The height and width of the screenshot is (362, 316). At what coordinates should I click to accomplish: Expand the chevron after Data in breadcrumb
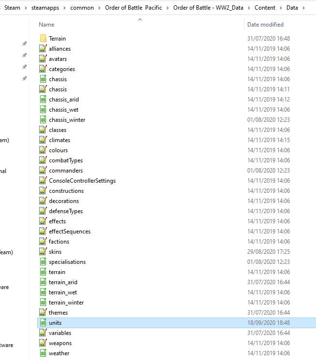[x=303, y=8]
